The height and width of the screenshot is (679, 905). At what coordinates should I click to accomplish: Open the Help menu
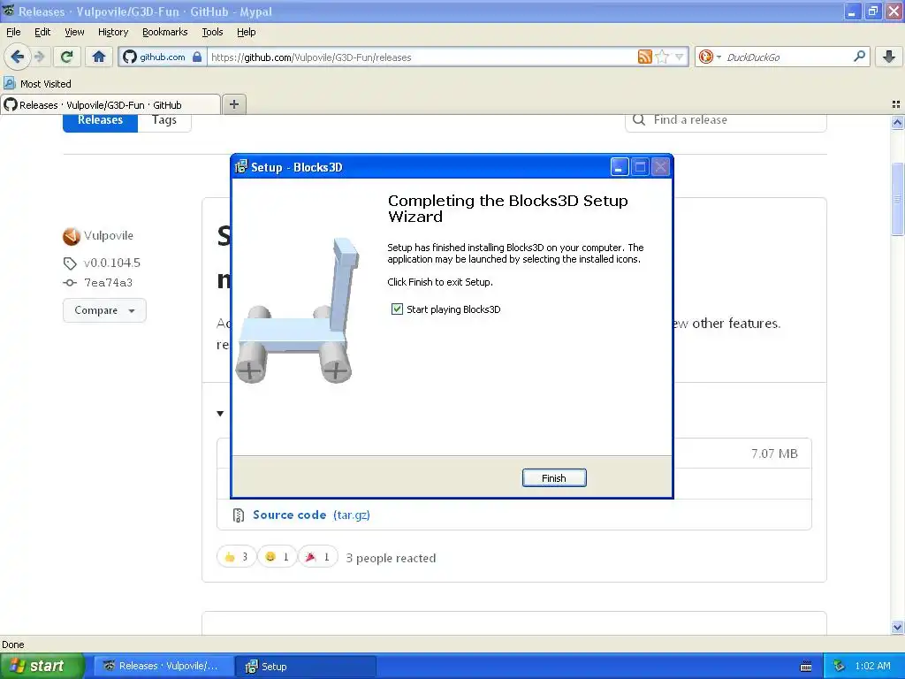246,32
